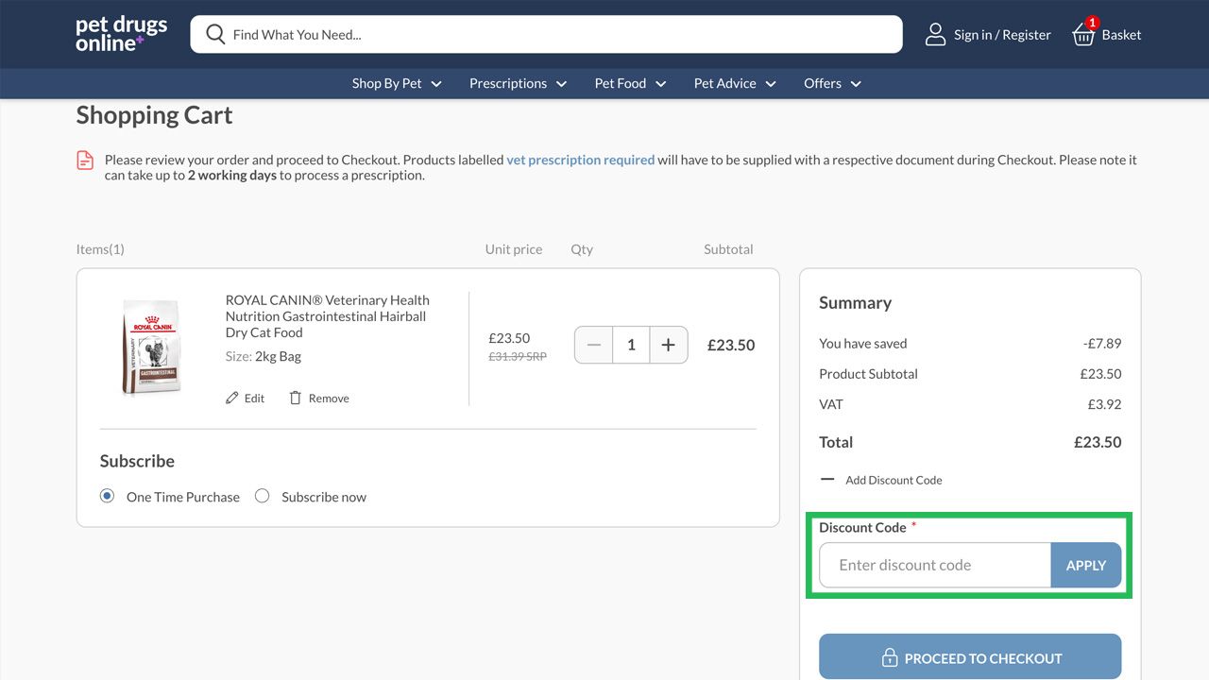Open the Basket icon
The image size is (1209, 680).
(1083, 35)
